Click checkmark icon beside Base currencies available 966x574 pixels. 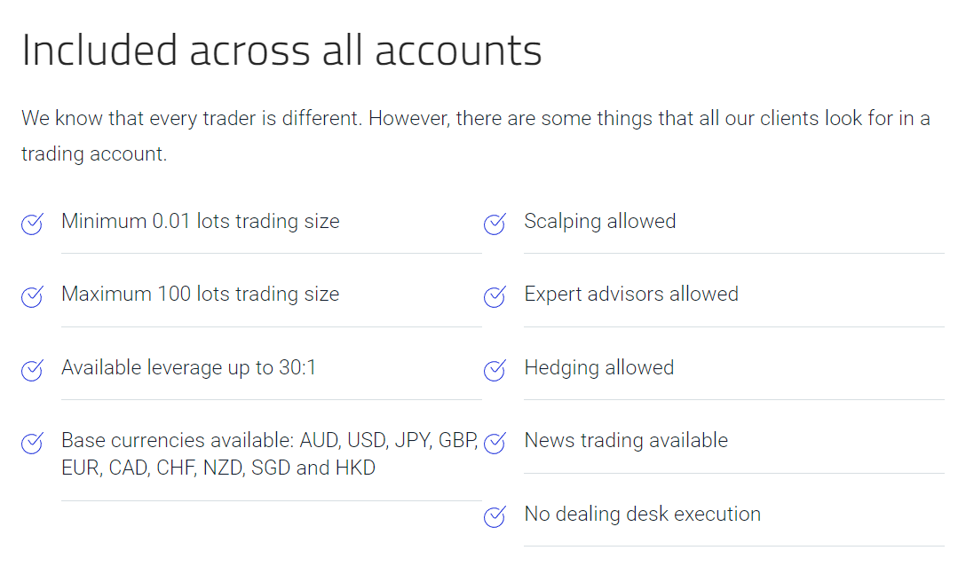(32, 443)
